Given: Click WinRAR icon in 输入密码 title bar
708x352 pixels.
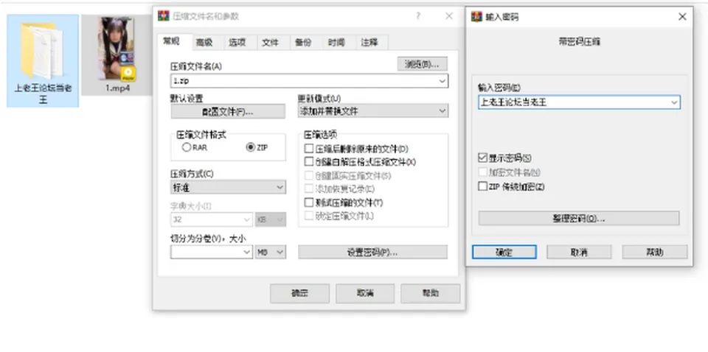Looking at the screenshot, I should point(476,17).
